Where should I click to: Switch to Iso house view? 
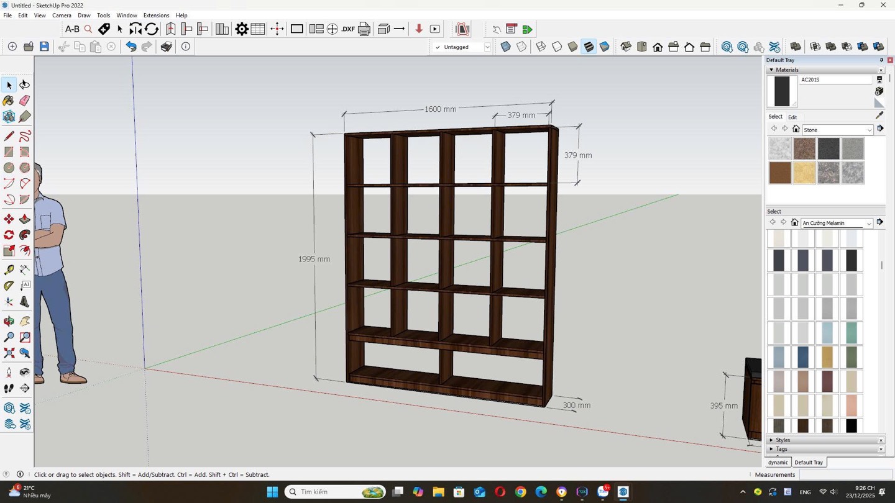point(626,47)
